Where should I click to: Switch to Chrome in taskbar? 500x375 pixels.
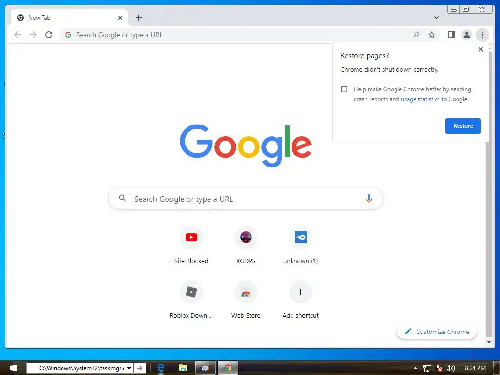coord(228,368)
